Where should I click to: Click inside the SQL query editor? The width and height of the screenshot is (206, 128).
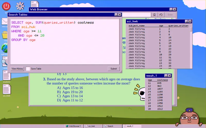[x=65, y=41]
